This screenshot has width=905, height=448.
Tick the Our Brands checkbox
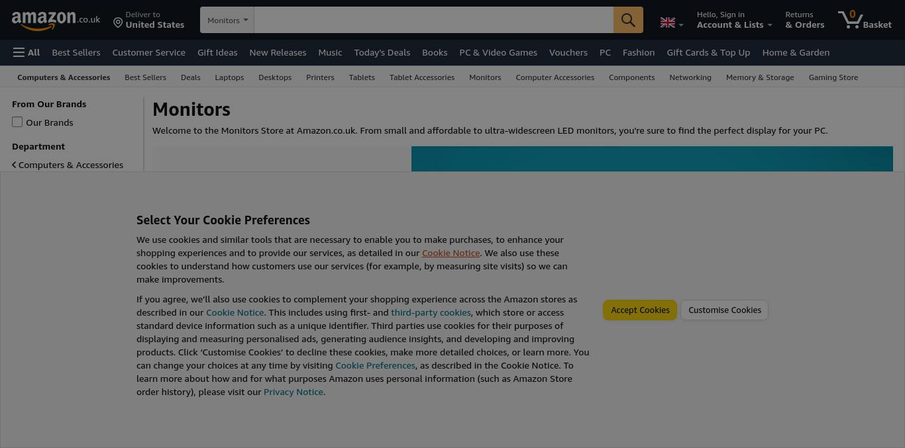click(x=17, y=122)
